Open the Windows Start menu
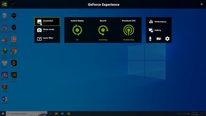The width and height of the screenshot is (206, 116). 3,114
